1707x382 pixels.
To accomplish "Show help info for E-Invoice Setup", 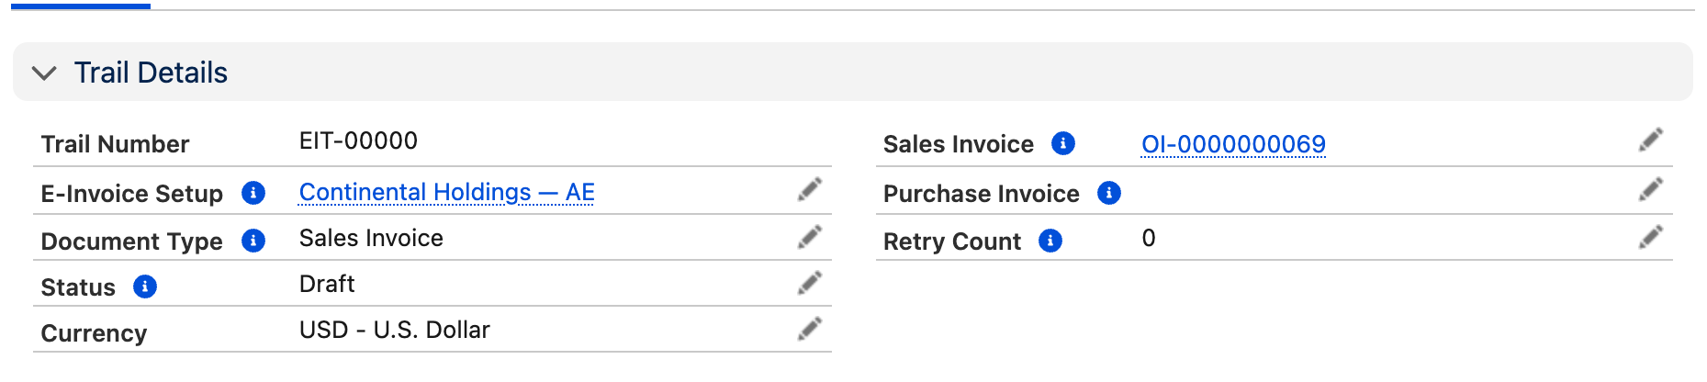I will (253, 193).
